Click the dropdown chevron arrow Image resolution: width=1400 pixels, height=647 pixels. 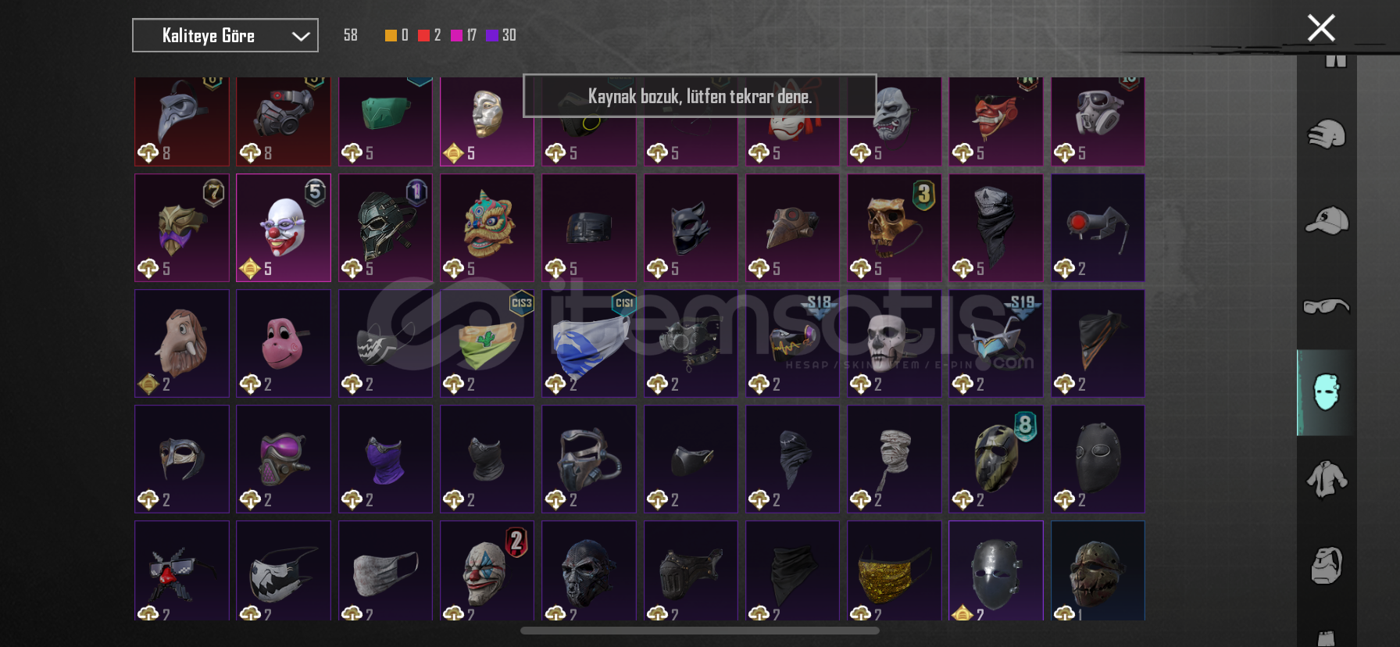(301, 36)
